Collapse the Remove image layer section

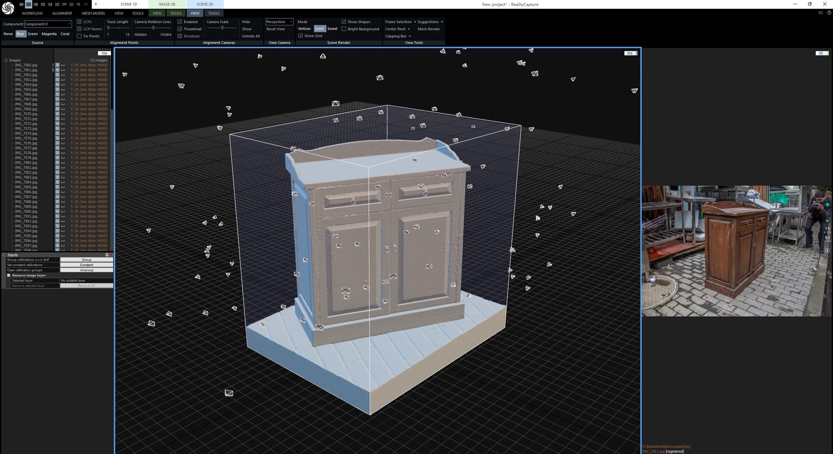coord(9,275)
